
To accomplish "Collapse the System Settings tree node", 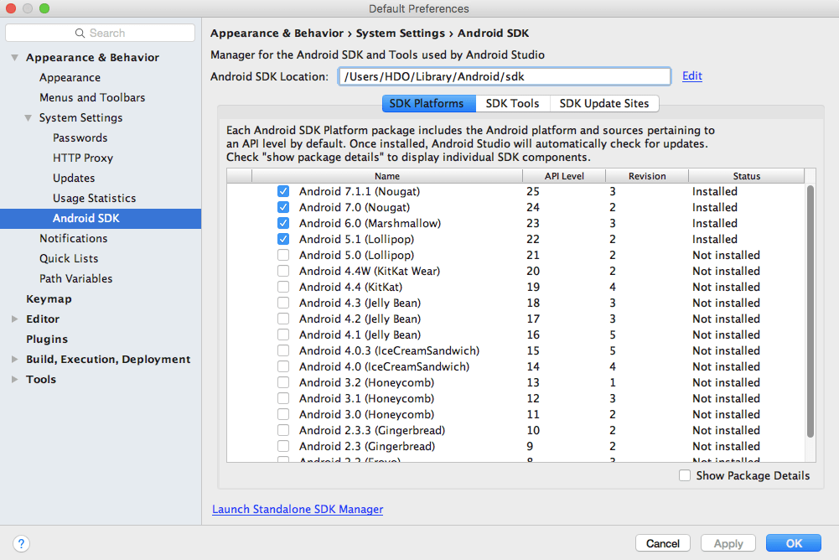I will [28, 117].
